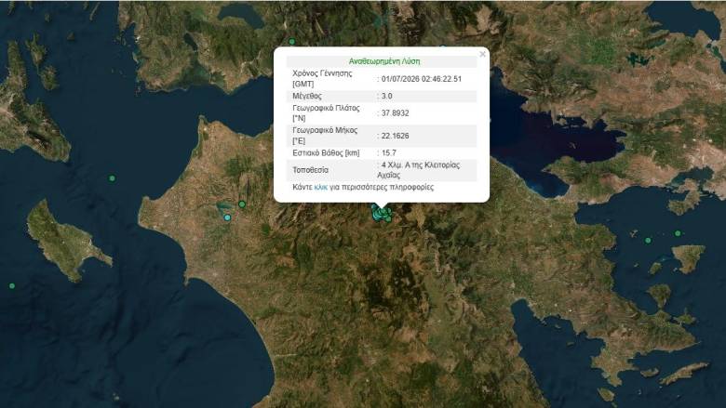Click the 'Τοποθεσία' label

pyautogui.click(x=310, y=170)
